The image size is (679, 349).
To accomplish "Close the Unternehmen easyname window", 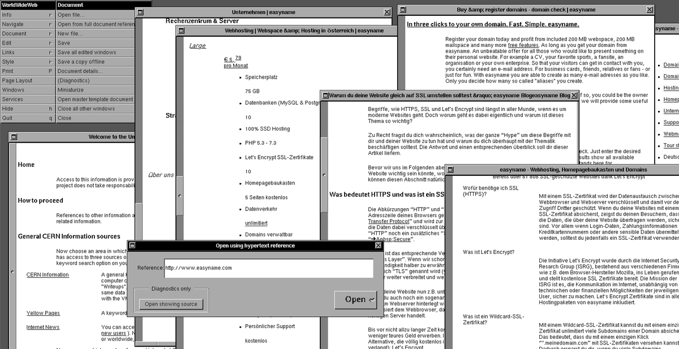I will click(387, 12).
